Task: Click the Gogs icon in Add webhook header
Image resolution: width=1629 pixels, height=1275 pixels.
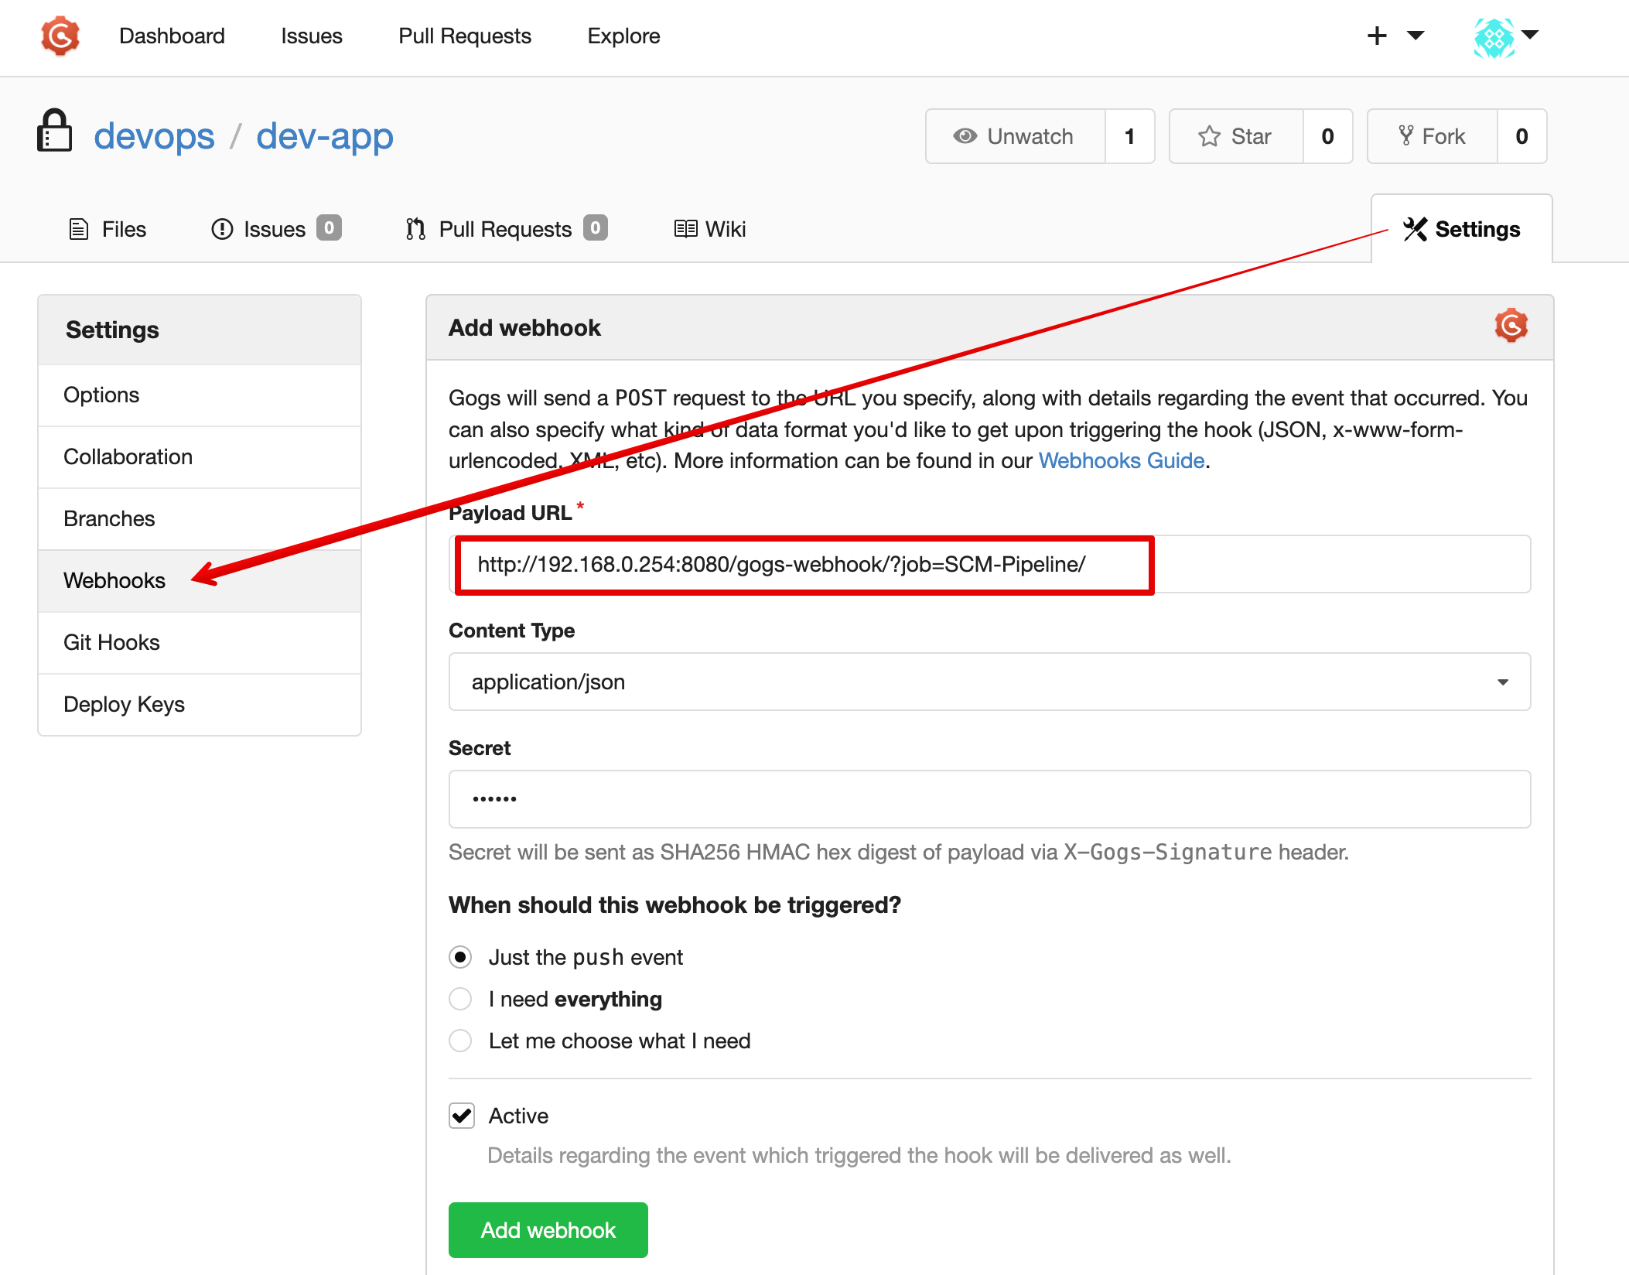Action: (x=1511, y=326)
